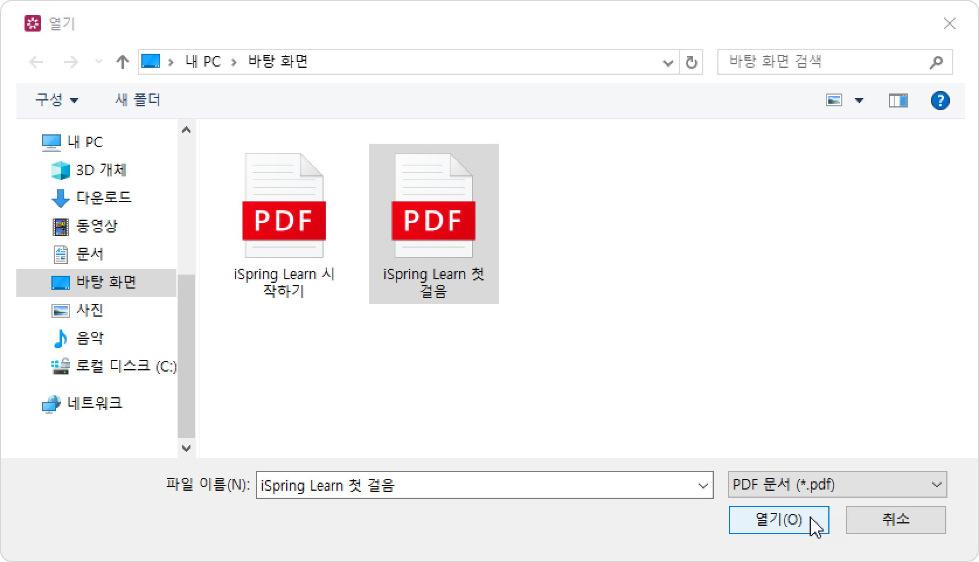The height and width of the screenshot is (562, 979).
Task: Select the 'iSpring Learn 첫 걸음' PDF file
Action: pyautogui.click(x=433, y=224)
